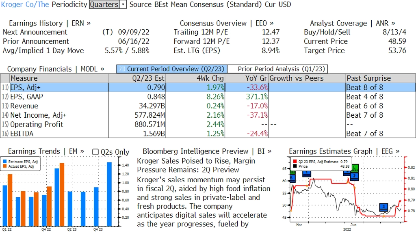The image size is (416, 233).
Task: Click the Target Price 53.76 value
Action: 397,51
